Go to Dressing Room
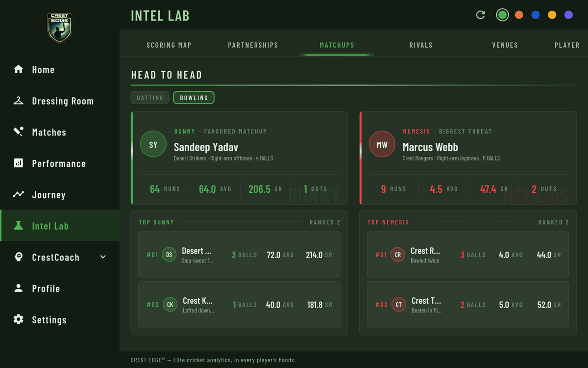The height and width of the screenshot is (368, 588). 59,101
